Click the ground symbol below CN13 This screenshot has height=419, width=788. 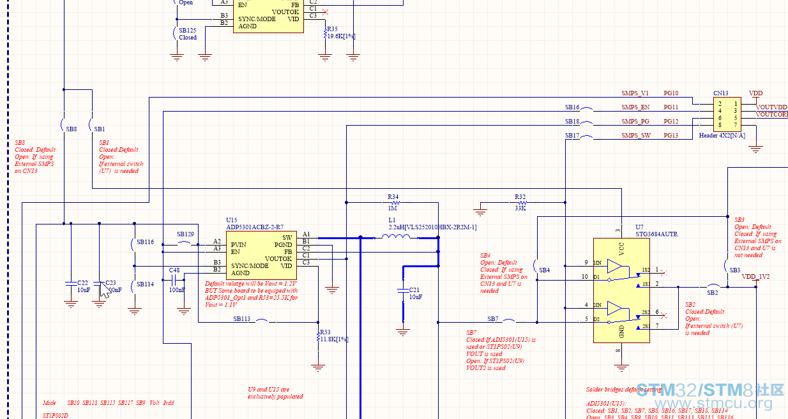click(755, 150)
